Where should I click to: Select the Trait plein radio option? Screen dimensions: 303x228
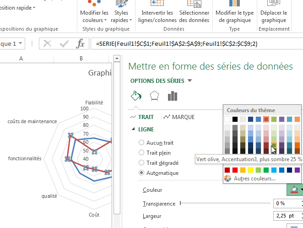(141, 153)
